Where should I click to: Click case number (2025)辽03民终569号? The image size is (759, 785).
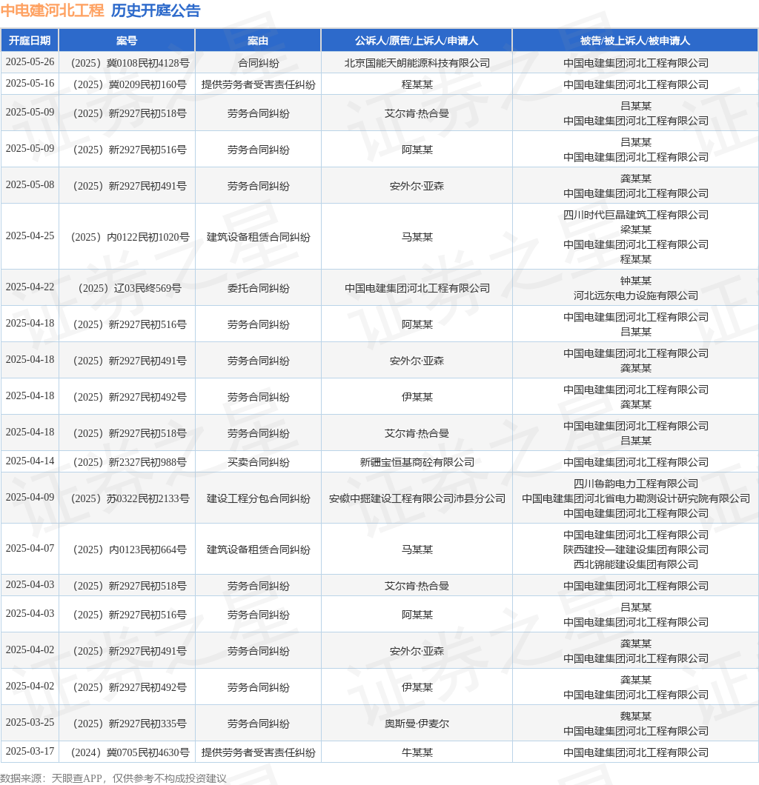pos(130,288)
